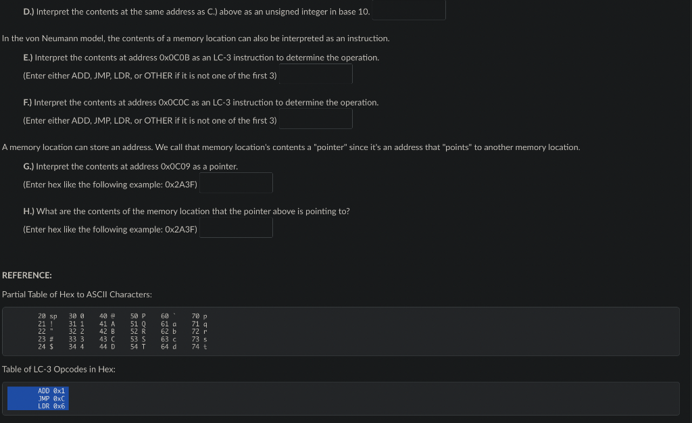Image resolution: width=692 pixels, height=423 pixels.
Task: Click the pointer answer field for question G
Action: coord(235,182)
